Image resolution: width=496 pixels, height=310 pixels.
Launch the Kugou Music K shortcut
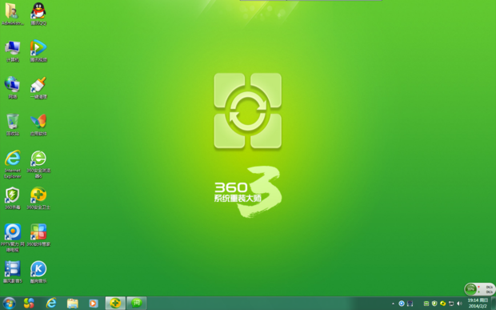pyautogui.click(x=38, y=272)
